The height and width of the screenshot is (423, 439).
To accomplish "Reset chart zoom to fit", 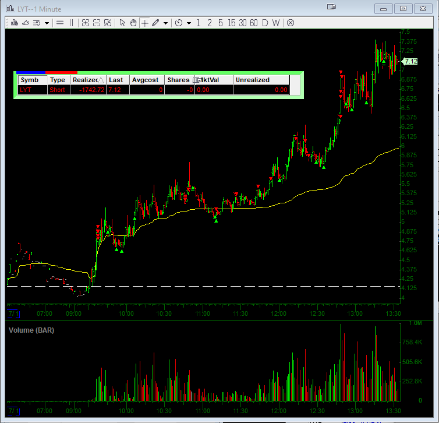I will pos(108,23).
